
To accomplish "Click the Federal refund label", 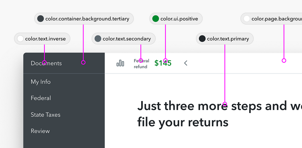I will click(x=141, y=64).
